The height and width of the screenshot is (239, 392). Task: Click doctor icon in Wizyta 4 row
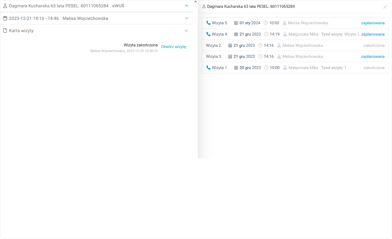(x=285, y=34)
